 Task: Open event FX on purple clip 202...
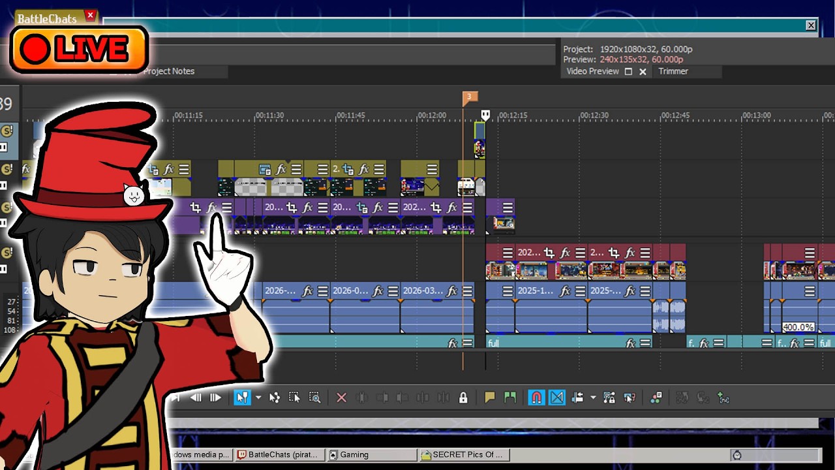(452, 208)
